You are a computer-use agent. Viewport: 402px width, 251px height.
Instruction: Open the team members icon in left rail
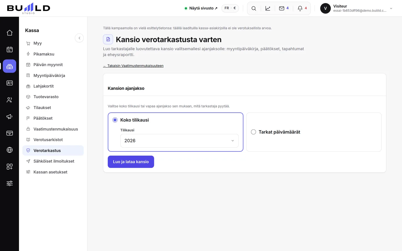tap(9, 100)
